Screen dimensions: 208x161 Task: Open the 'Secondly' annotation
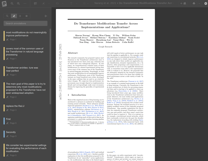(x=25, y=134)
